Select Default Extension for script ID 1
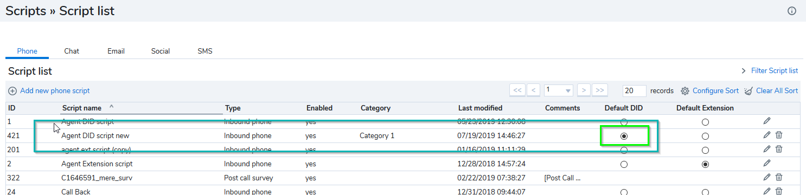 point(705,122)
